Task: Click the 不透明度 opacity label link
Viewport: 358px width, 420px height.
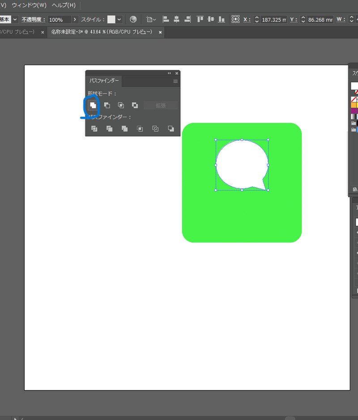Action: click(33, 20)
